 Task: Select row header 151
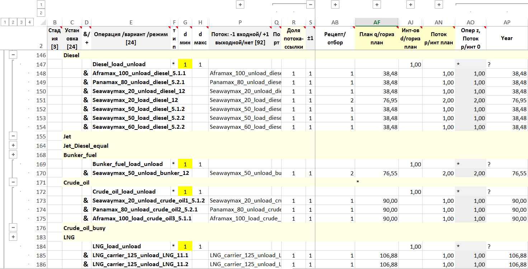(41, 100)
